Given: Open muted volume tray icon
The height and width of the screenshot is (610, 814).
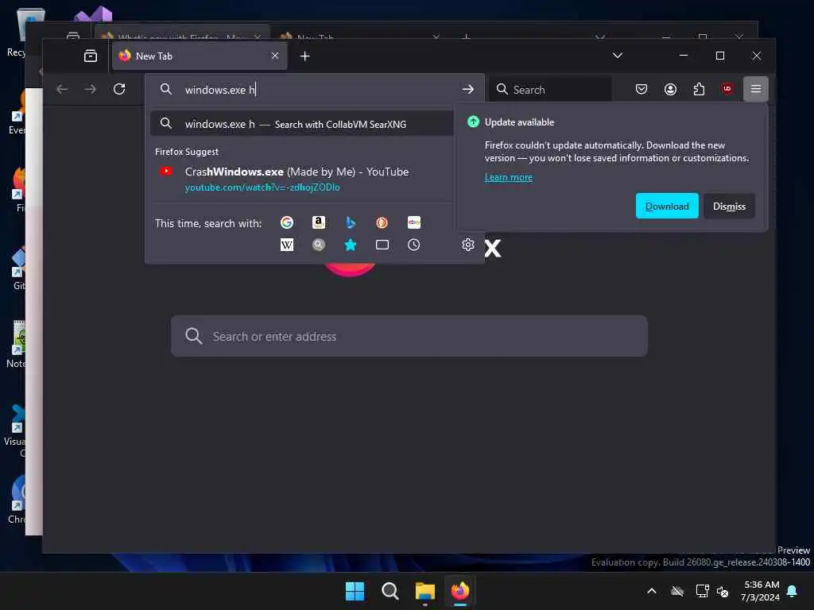Looking at the screenshot, I should tap(723, 591).
